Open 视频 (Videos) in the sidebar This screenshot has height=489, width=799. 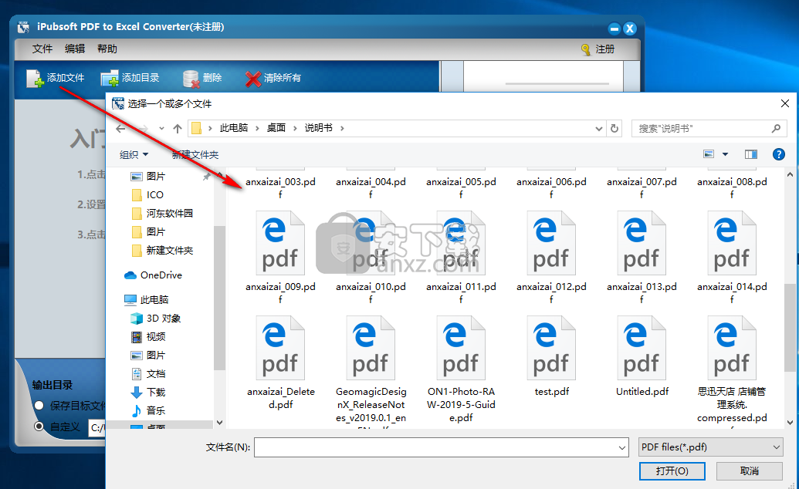tap(148, 337)
